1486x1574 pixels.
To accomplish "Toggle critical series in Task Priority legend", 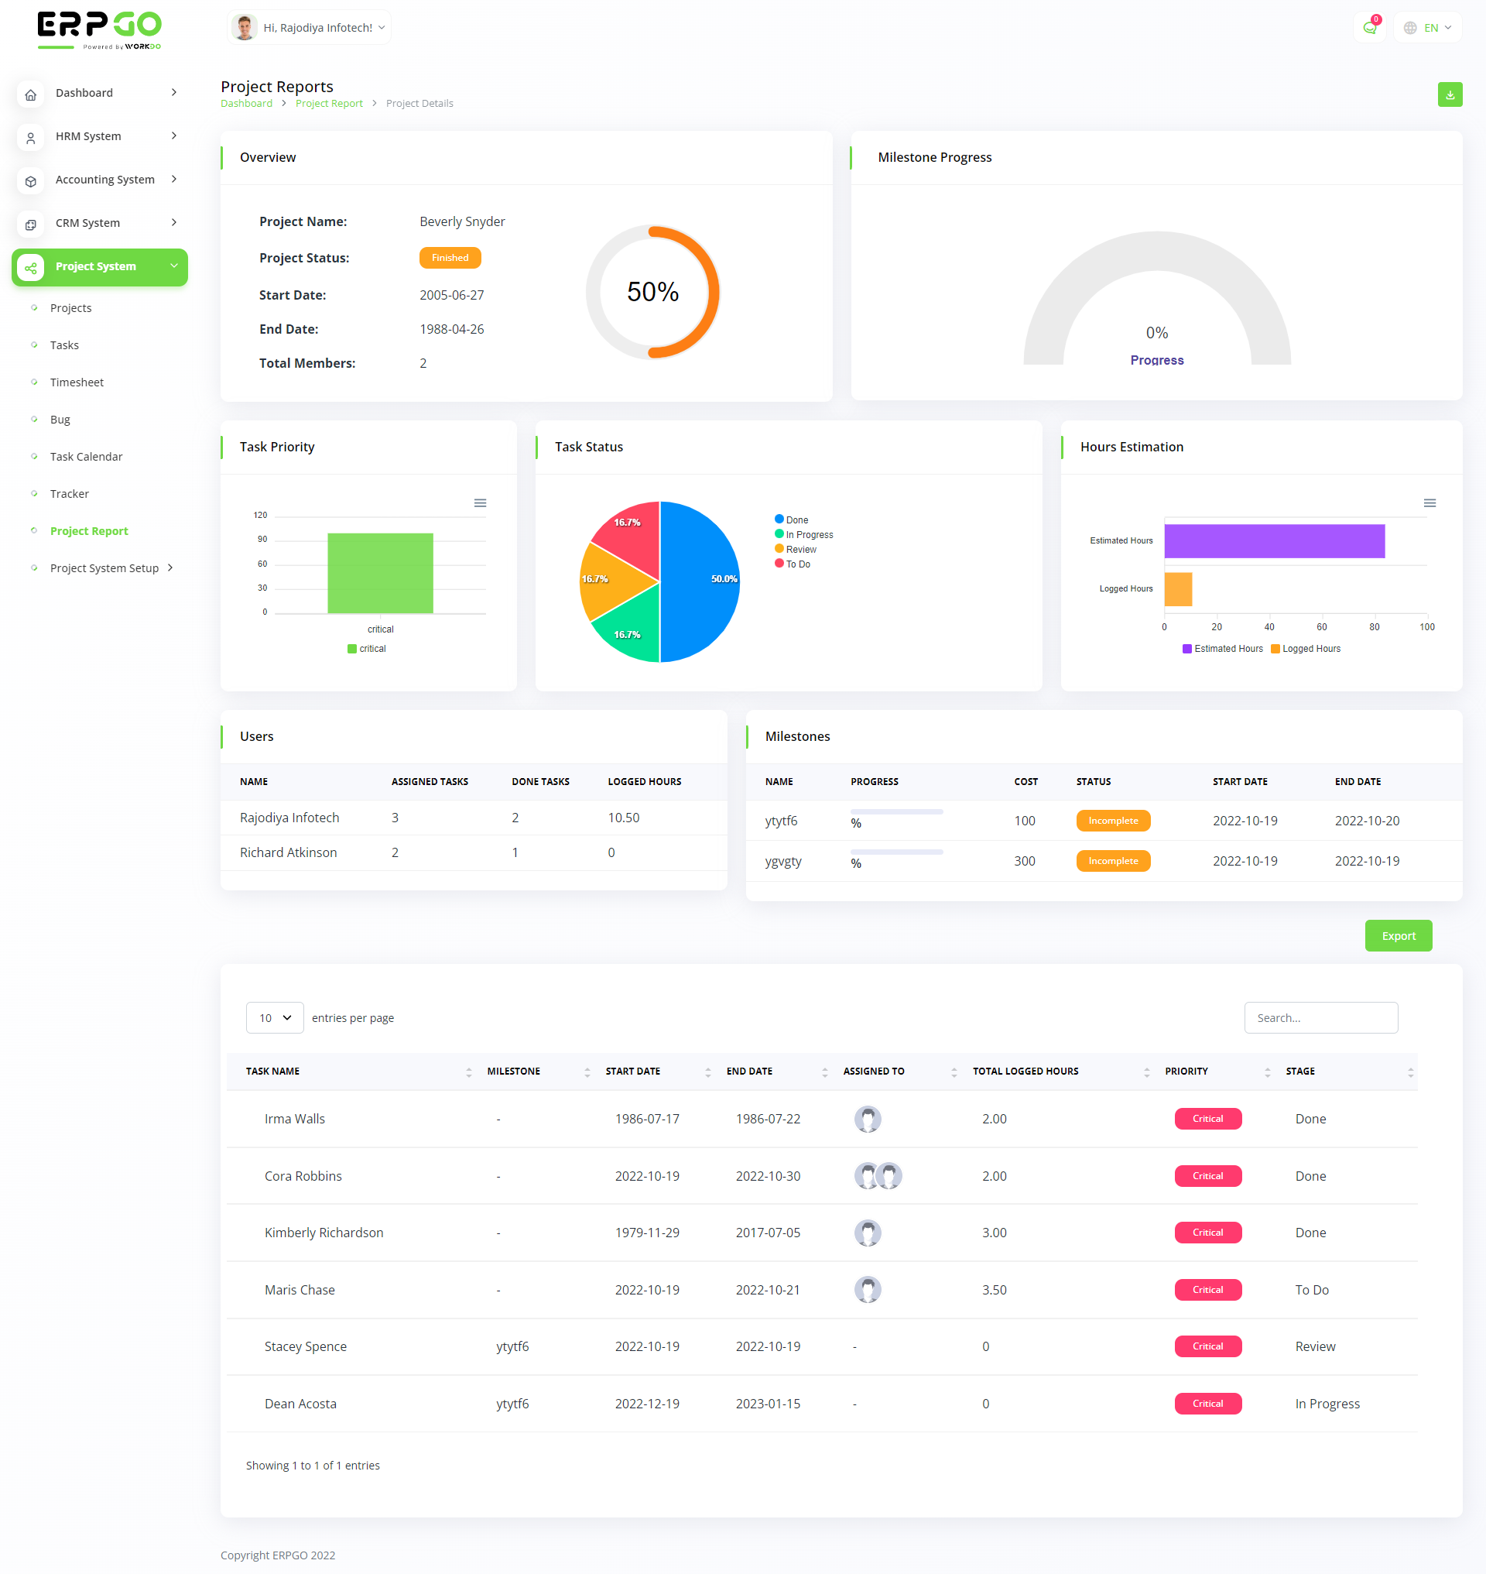I will pos(366,649).
